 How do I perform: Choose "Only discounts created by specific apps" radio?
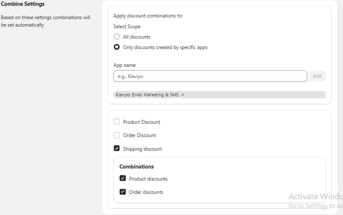coord(117,47)
